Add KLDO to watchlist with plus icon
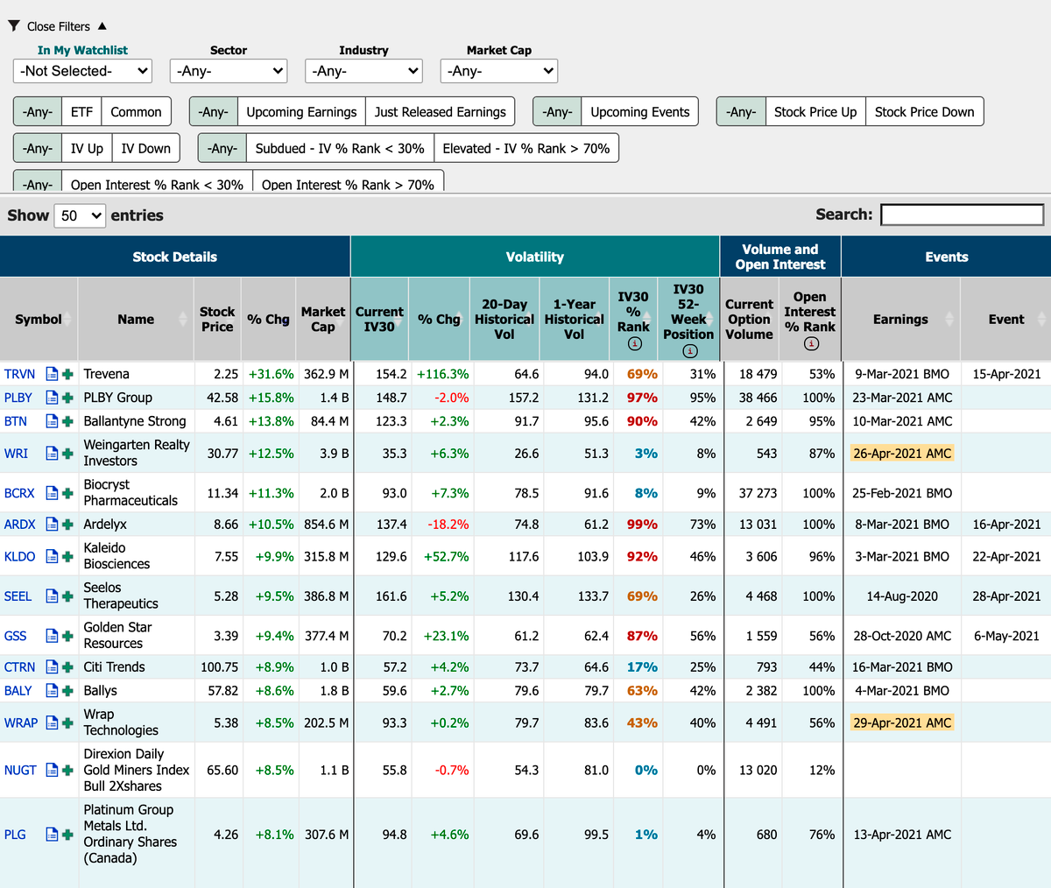This screenshot has height=888, width=1051. coord(67,556)
